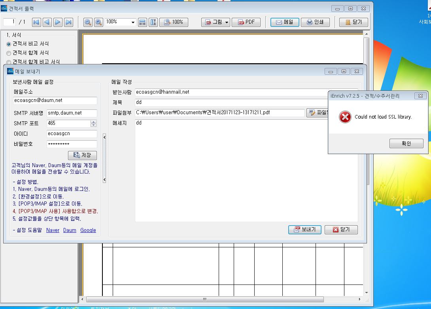Select 견적서 합계 비고 서식 option
The height and width of the screenshot is (309, 431).
(x=9, y=62)
